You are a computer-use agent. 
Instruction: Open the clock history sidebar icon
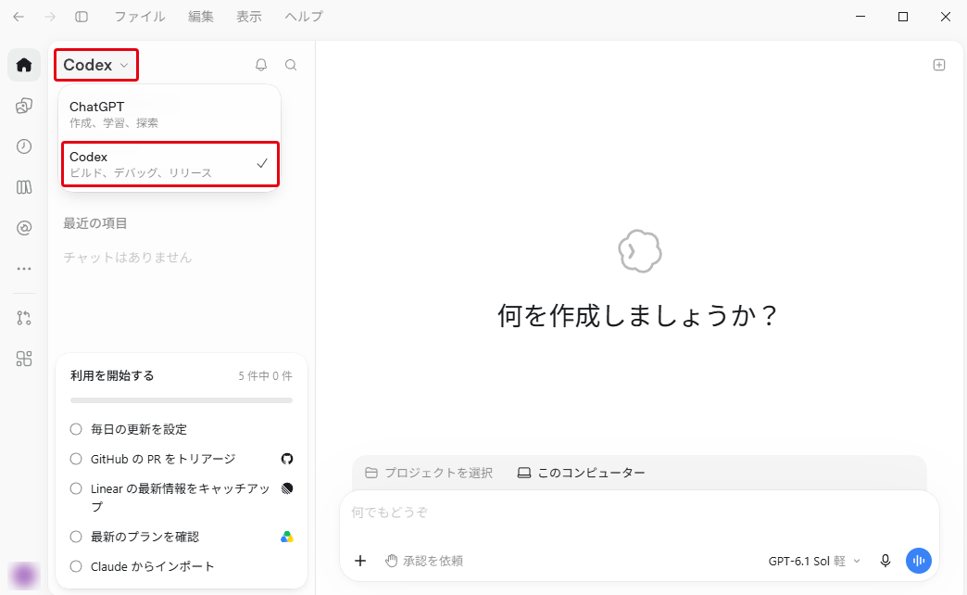pyautogui.click(x=24, y=146)
